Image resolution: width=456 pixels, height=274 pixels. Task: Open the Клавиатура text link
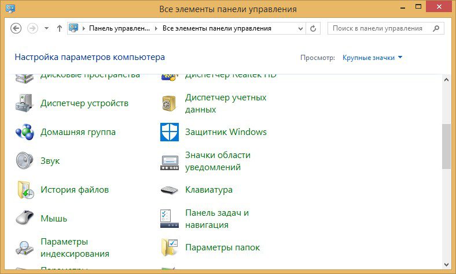[x=209, y=190]
